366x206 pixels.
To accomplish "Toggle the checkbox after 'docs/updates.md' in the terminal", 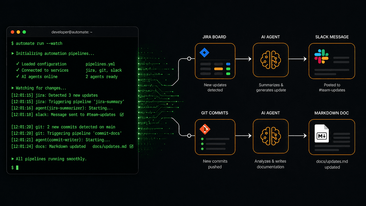I will tap(131, 146).
